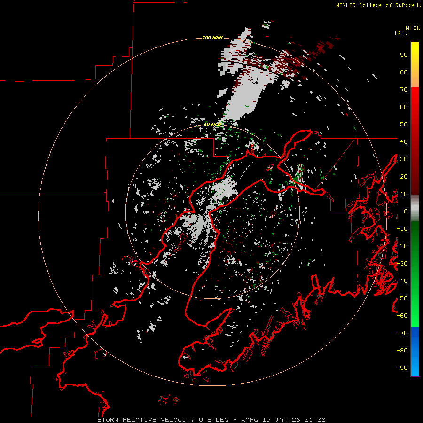The height and width of the screenshot is (423, 423).
Task: Click the -30 value on the velocity scale
Action: click(402, 264)
